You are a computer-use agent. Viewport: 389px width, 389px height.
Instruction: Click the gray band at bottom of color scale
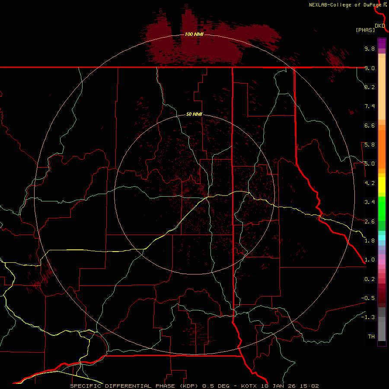(382, 329)
